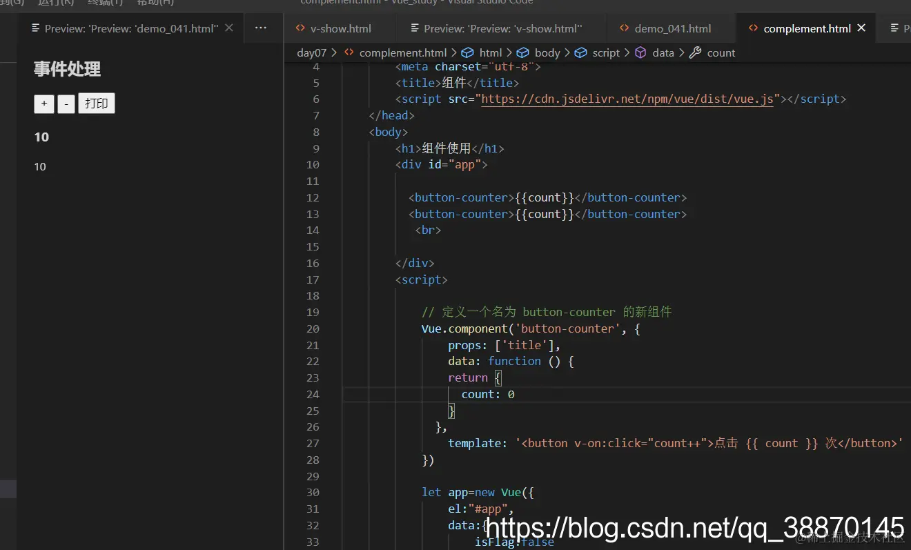This screenshot has height=550, width=911.
Task: Close the complement.html tab
Action: point(861,28)
